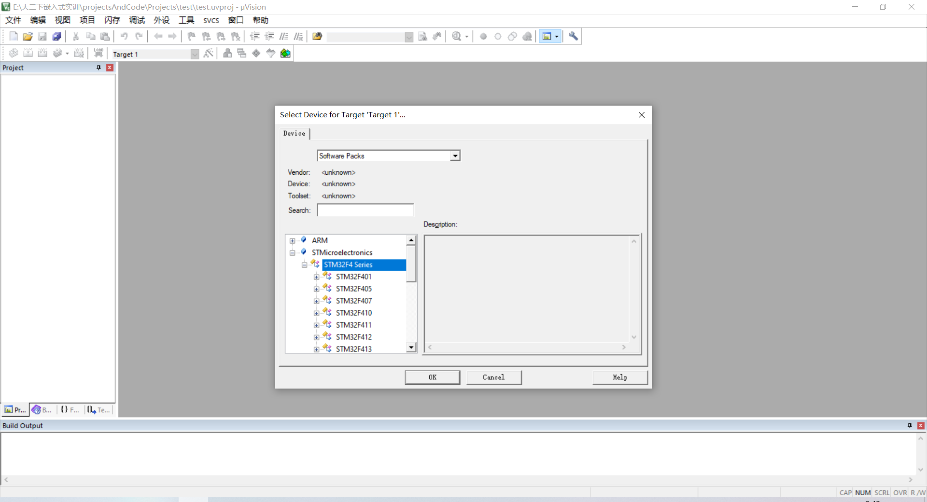Open Configuration via wrench icon
Screen dimensions: 927x502
(573, 36)
